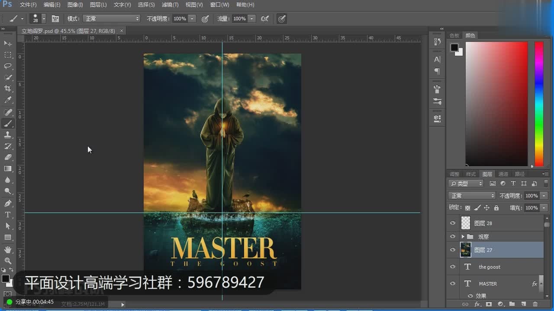Image resolution: width=554 pixels, height=311 pixels.
Task: Select the Blur tool
Action: tap(8, 180)
